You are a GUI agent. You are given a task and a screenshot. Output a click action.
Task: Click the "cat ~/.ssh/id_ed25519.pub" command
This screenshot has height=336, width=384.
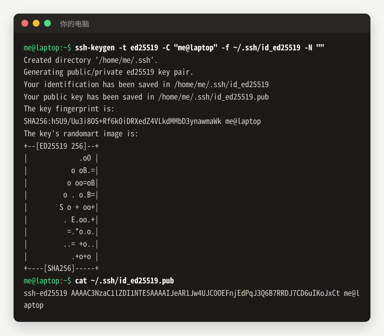tap(125, 281)
